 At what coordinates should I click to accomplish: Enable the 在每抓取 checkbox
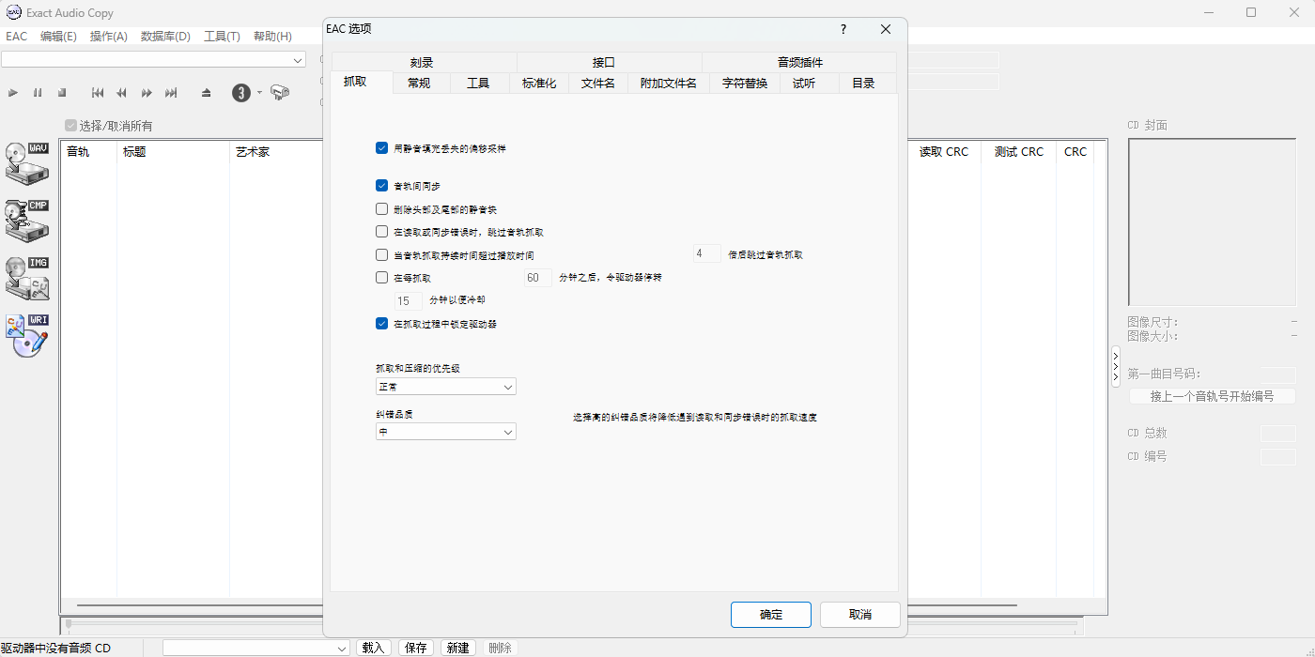click(x=381, y=278)
